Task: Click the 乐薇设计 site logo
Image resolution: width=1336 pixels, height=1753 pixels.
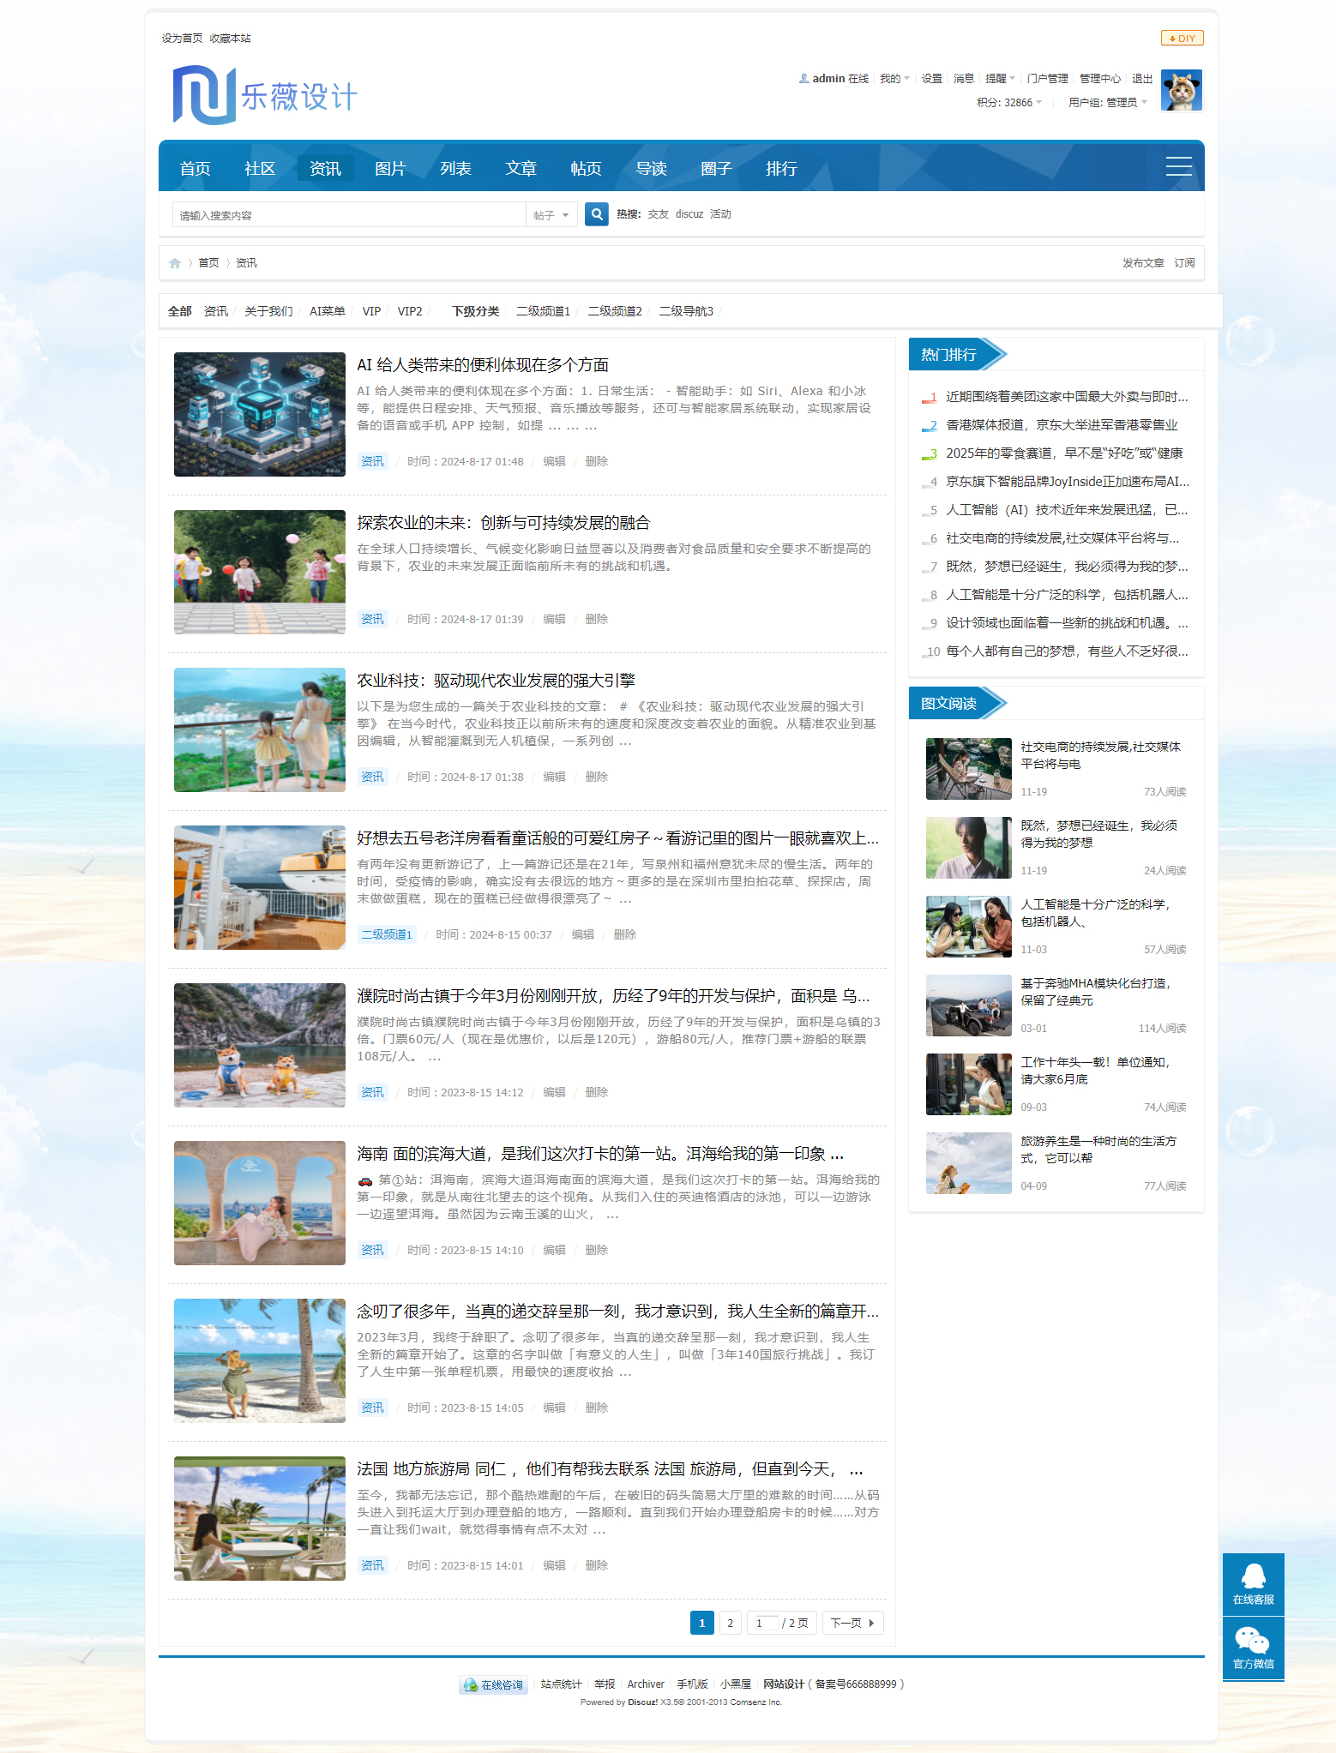Action: 265,95
